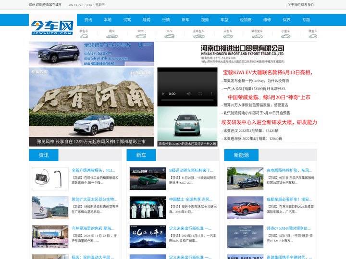This screenshot has height=259, width=346.
Task: Open 保养 in the top navigation
Action: (286, 20)
